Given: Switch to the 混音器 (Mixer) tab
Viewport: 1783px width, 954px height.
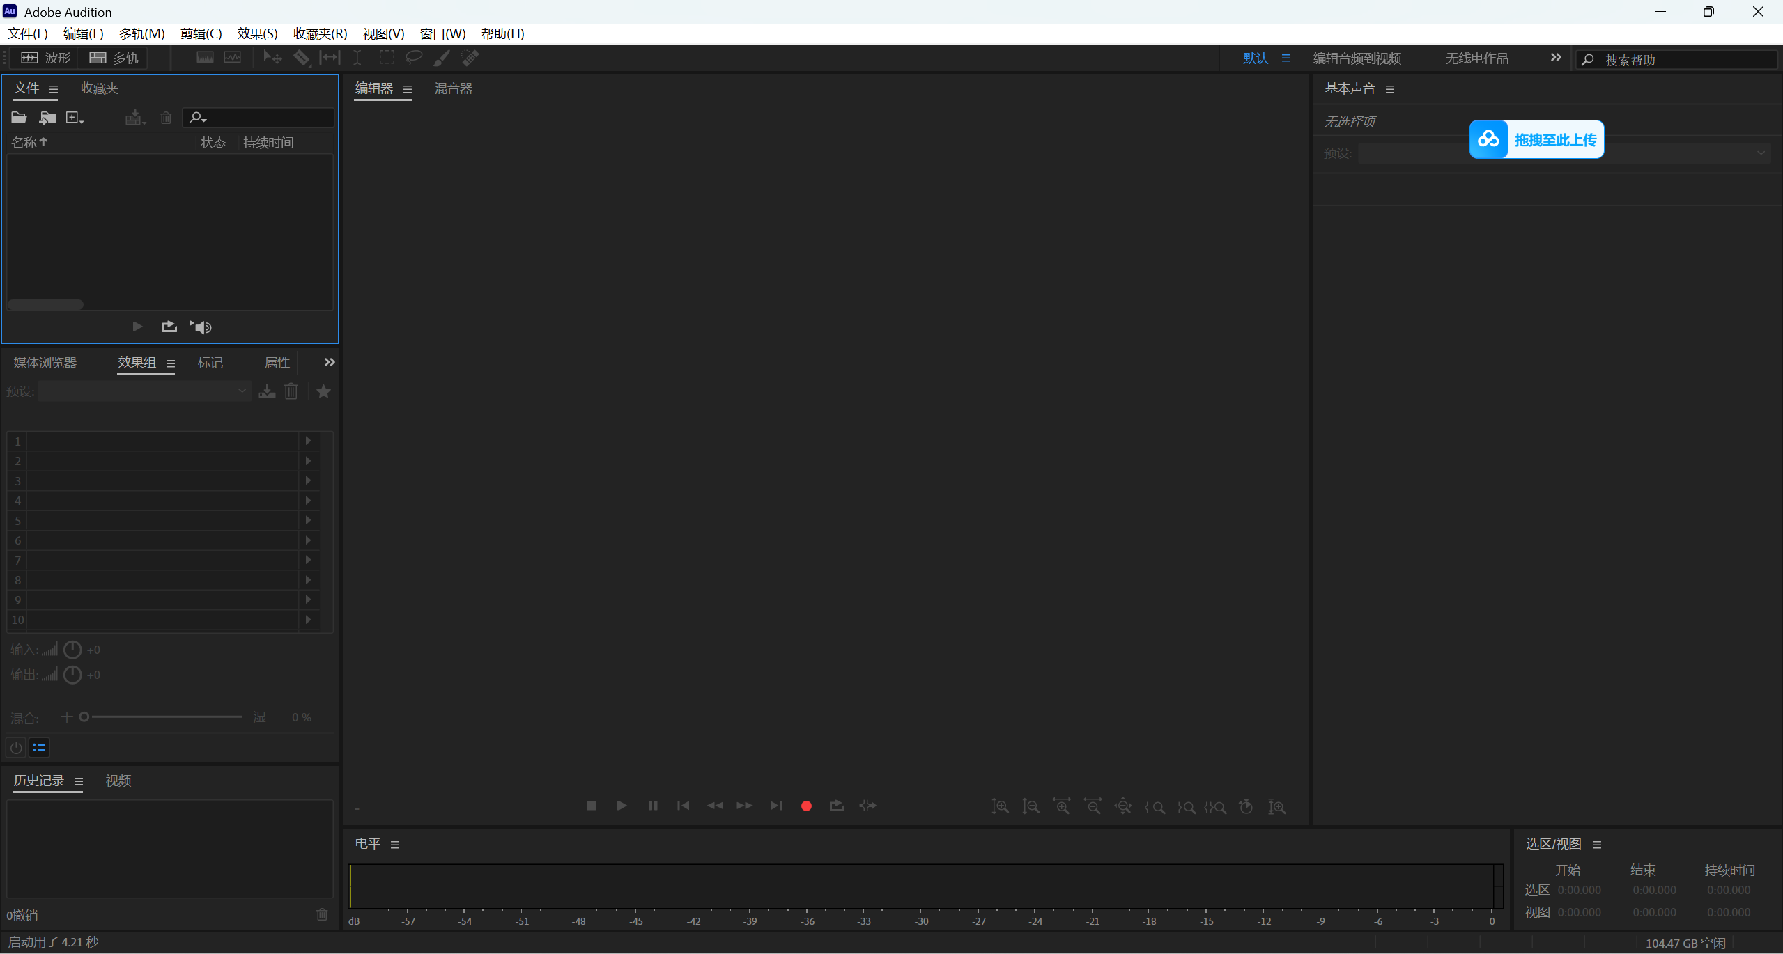Looking at the screenshot, I should click(453, 88).
